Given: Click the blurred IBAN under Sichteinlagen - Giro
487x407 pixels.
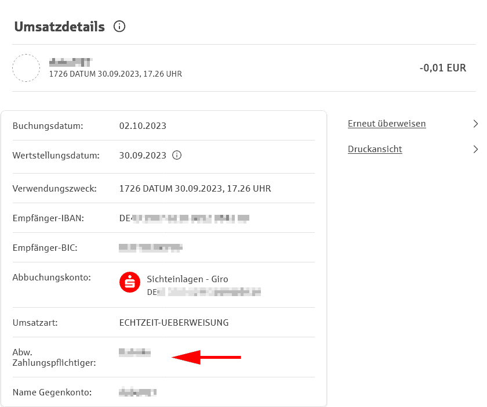Looking at the screenshot, I should [203, 293].
